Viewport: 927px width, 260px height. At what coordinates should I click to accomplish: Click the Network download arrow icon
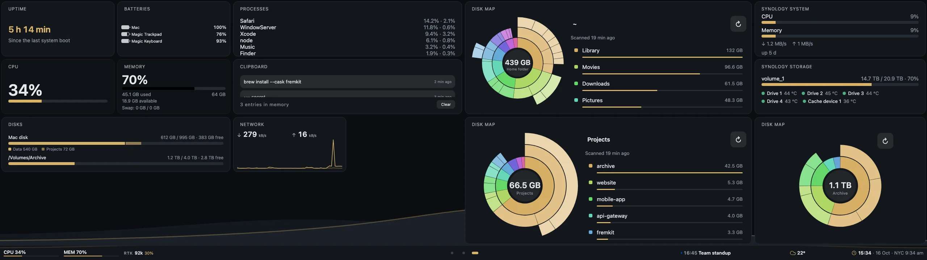[239, 135]
